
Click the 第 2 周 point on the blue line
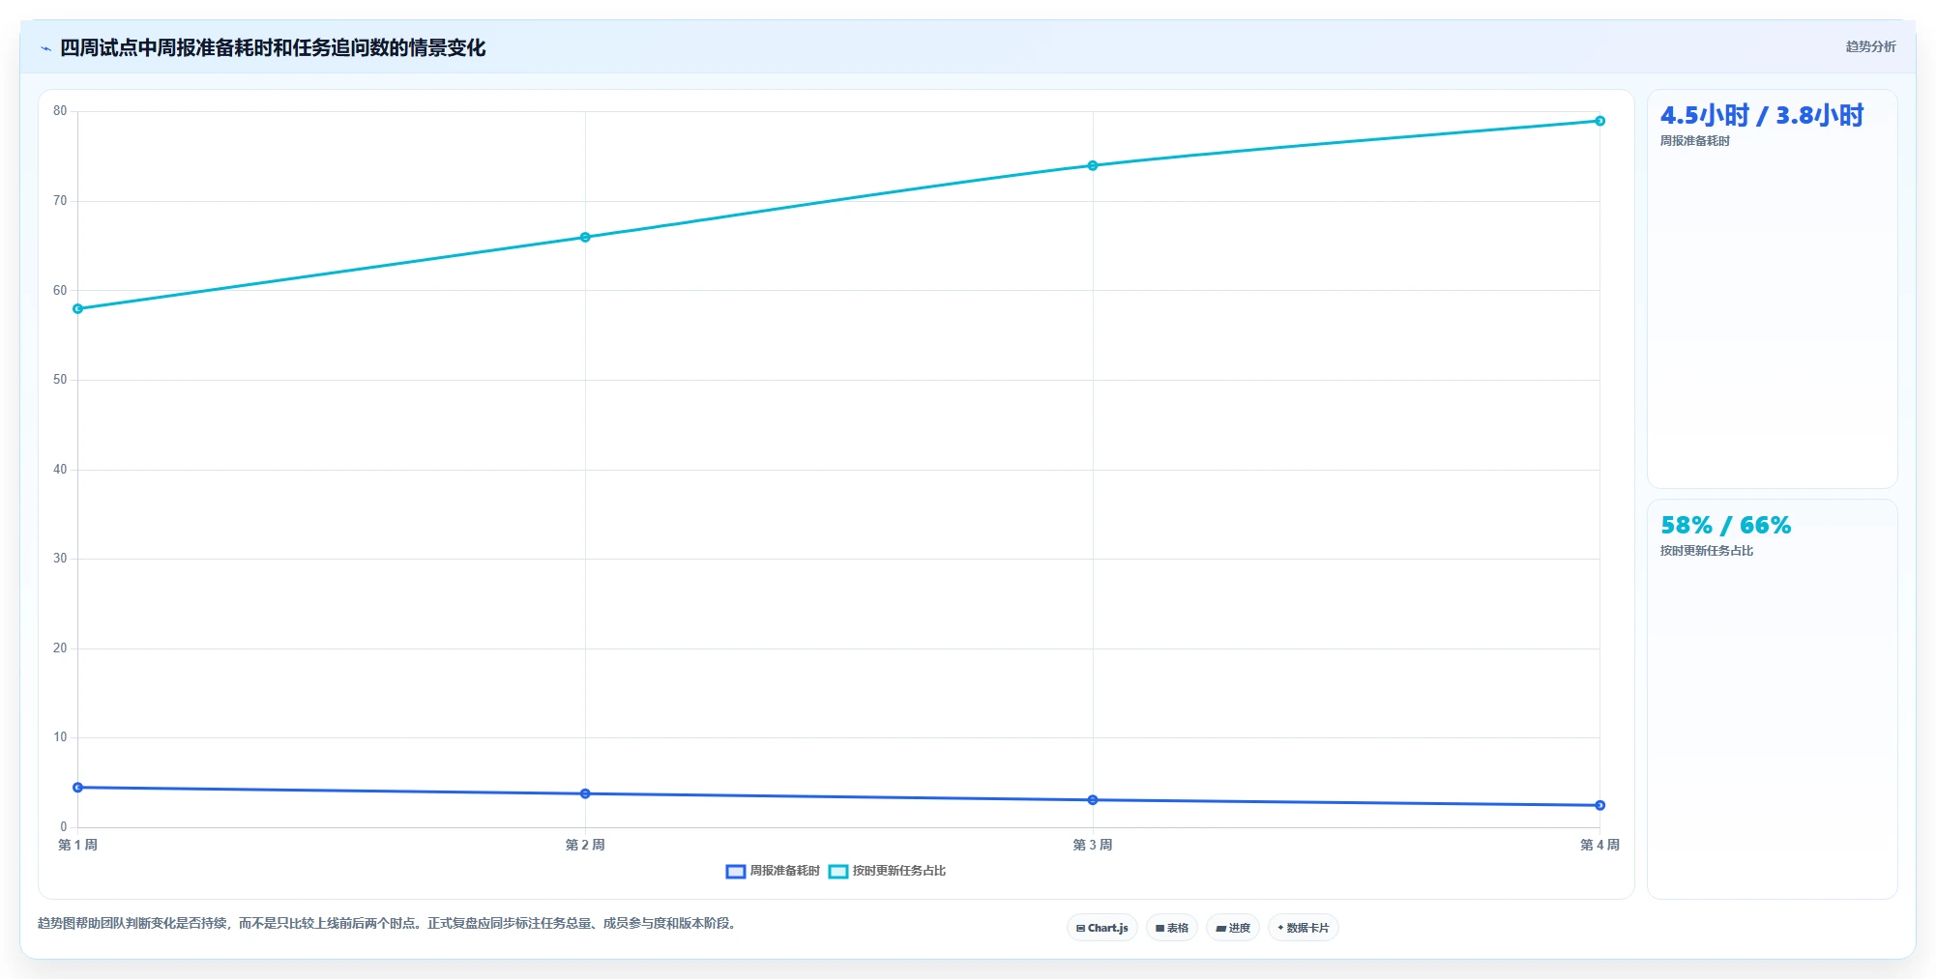click(585, 793)
